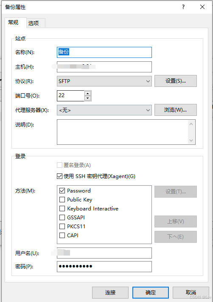Screen dimensions: 213x302
Task: Click the help question mark icon
Action: (183, 7)
